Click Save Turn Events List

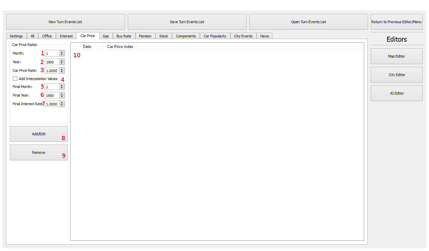pyautogui.click(x=187, y=22)
